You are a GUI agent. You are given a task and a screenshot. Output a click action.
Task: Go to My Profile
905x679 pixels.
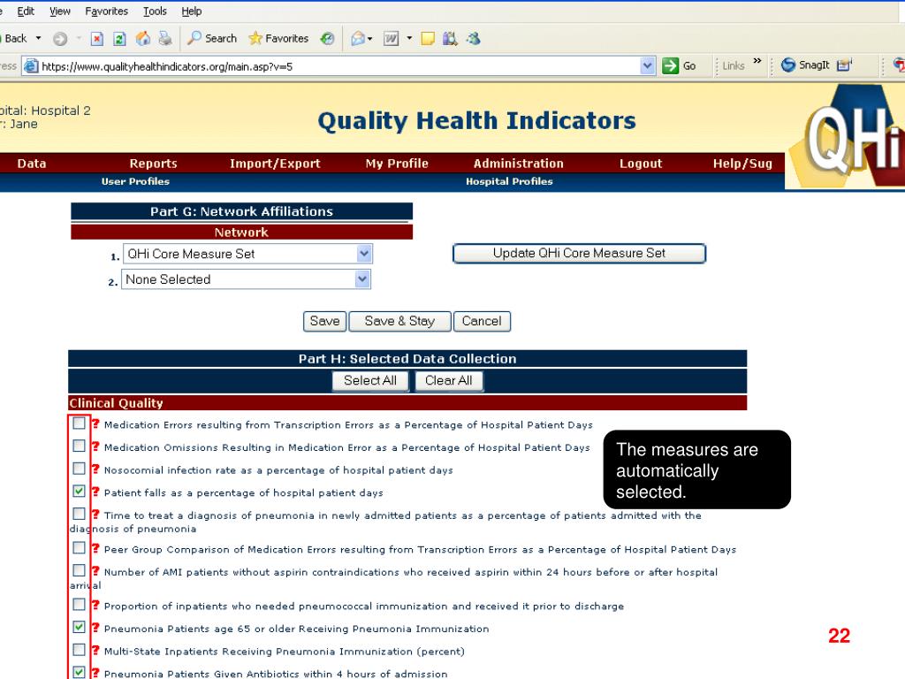click(397, 164)
